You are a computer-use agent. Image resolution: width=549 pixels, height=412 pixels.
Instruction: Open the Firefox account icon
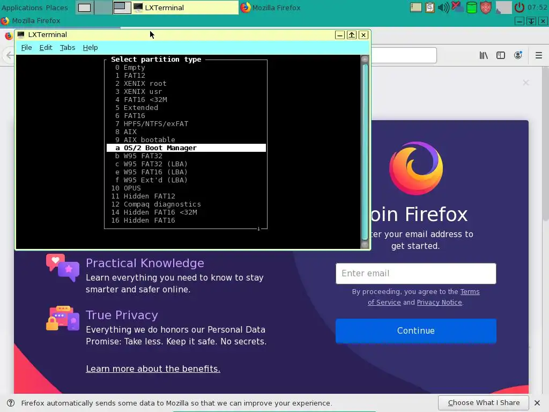click(518, 55)
